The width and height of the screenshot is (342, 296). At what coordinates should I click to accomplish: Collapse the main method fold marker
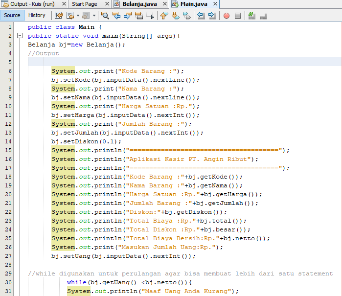tap(20, 35)
